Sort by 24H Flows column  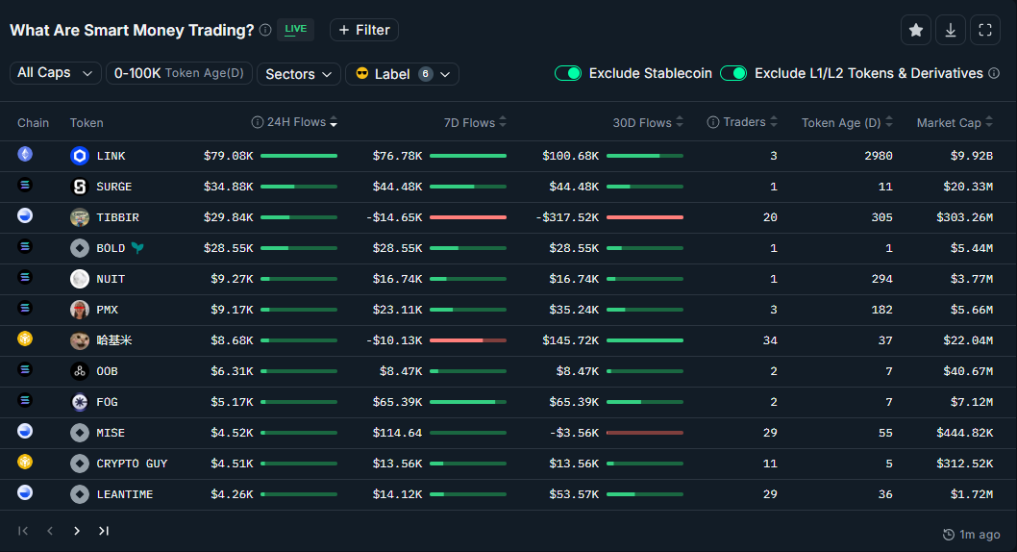pyautogui.click(x=334, y=122)
